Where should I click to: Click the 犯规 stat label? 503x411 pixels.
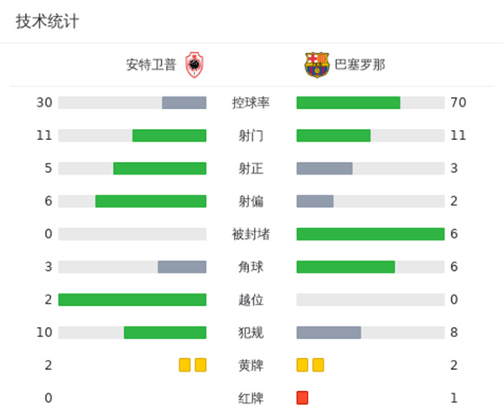(x=251, y=332)
